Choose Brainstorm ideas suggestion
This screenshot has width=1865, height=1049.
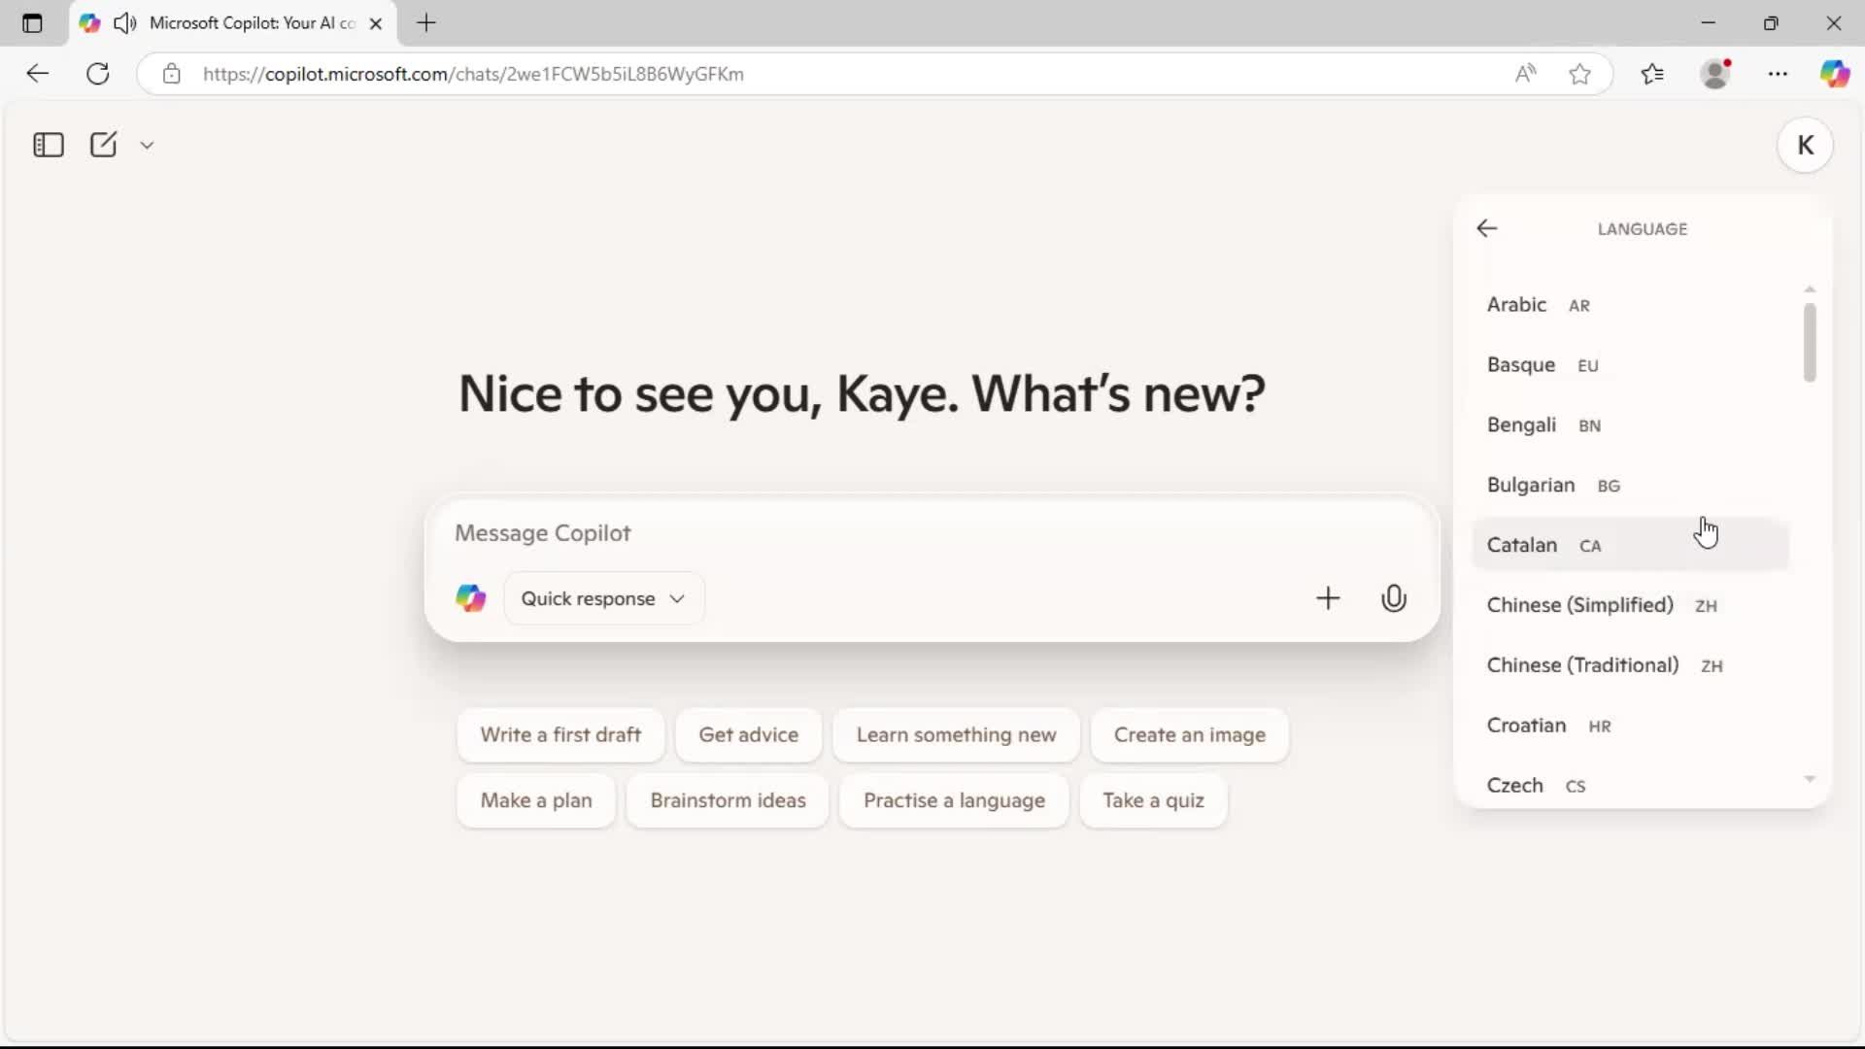click(728, 800)
